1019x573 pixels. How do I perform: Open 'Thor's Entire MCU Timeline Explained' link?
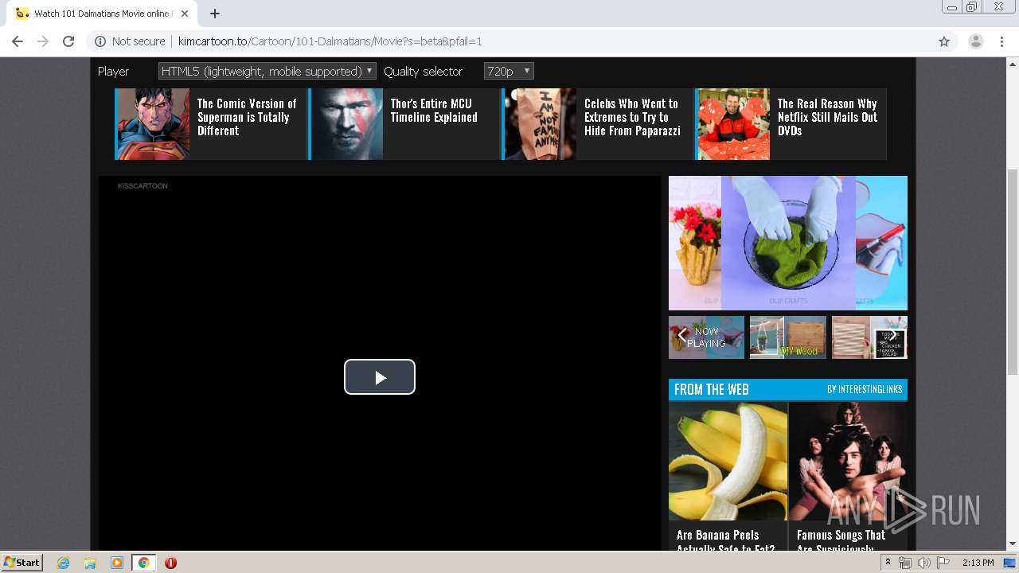[x=434, y=111]
